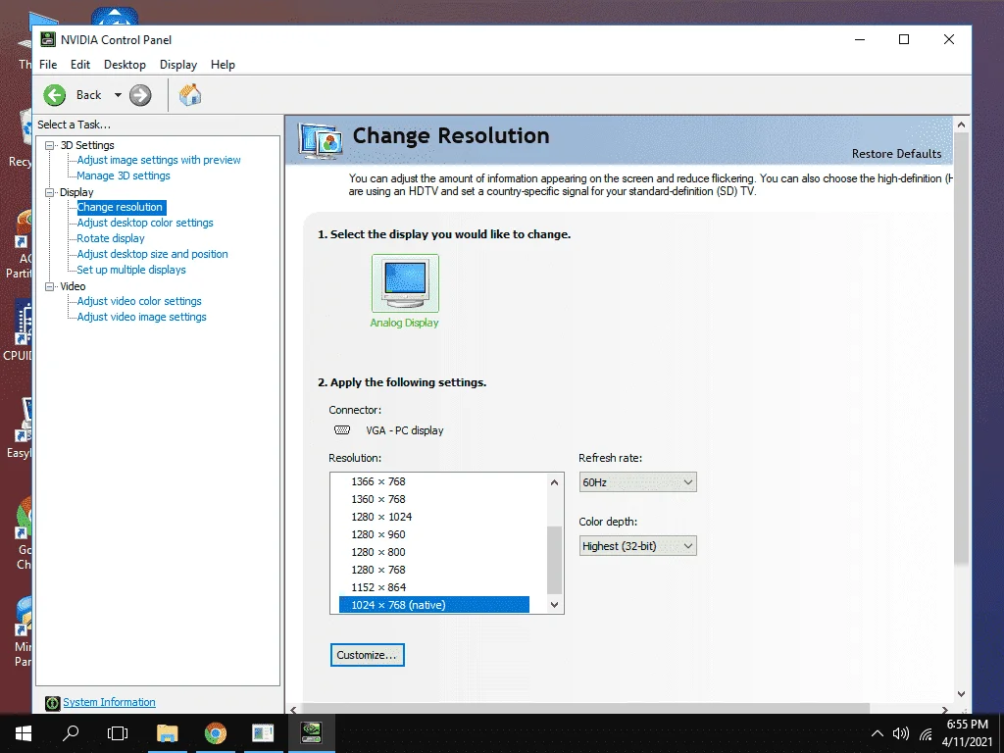Select Change resolution in the task tree
This screenshot has width=1004, height=753.
pyautogui.click(x=121, y=208)
